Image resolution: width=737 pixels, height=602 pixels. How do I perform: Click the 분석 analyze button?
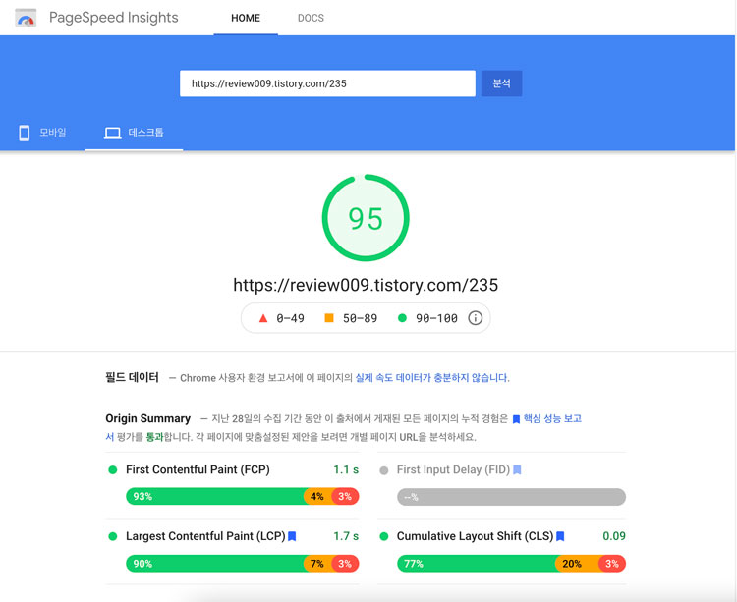501,83
